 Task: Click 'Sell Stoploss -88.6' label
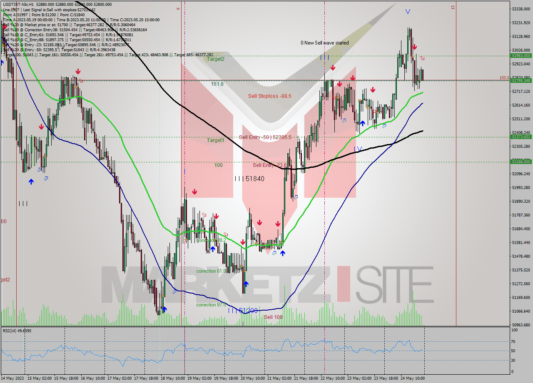click(269, 96)
